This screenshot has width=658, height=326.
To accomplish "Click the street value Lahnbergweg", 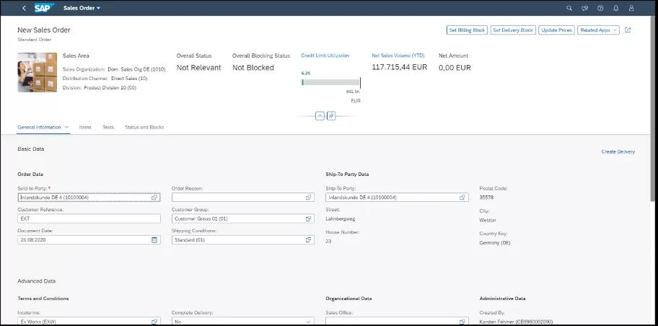I will [341, 219].
